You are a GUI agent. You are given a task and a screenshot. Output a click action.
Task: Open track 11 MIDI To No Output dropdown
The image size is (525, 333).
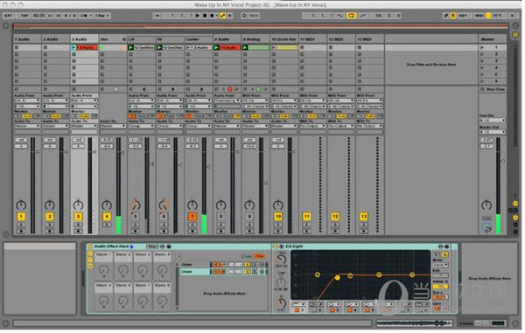pos(312,126)
